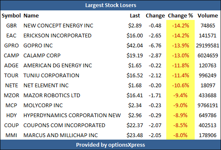
Task: Click the Volume column header
Action: point(208,15)
